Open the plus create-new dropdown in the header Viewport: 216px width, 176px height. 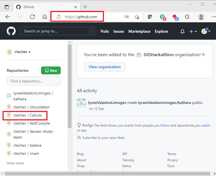pyautogui.click(x=193, y=31)
